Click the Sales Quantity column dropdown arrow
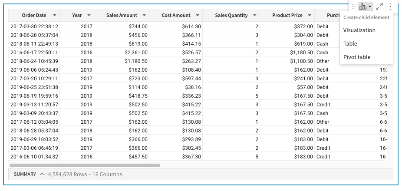 (x=255, y=16)
